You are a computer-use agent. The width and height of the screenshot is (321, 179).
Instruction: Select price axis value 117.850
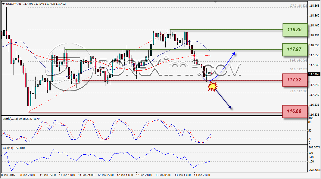[314, 55]
